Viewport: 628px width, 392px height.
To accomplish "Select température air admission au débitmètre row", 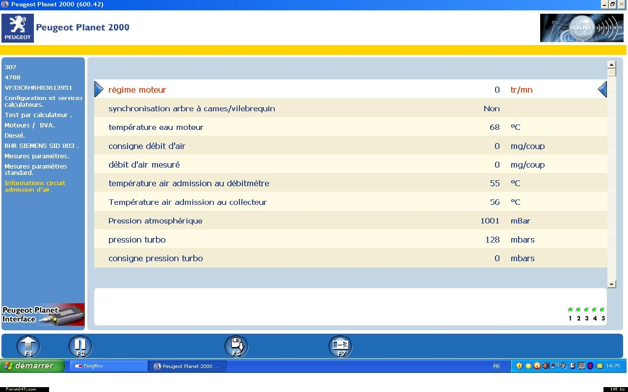I will click(350, 183).
